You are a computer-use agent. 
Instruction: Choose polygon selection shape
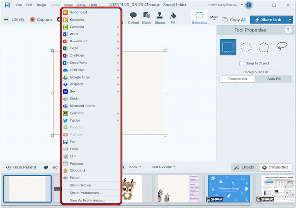pos(264,47)
